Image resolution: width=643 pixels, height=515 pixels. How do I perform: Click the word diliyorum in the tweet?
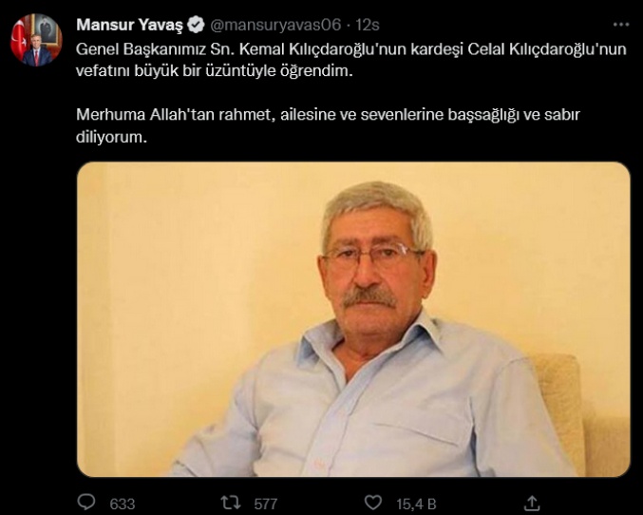coord(111,137)
